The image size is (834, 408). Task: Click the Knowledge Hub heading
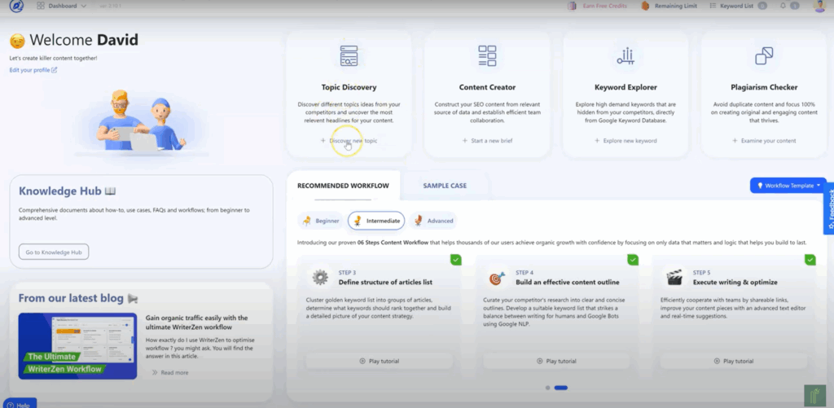68,191
